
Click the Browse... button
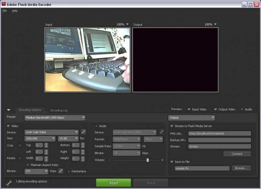241,168
